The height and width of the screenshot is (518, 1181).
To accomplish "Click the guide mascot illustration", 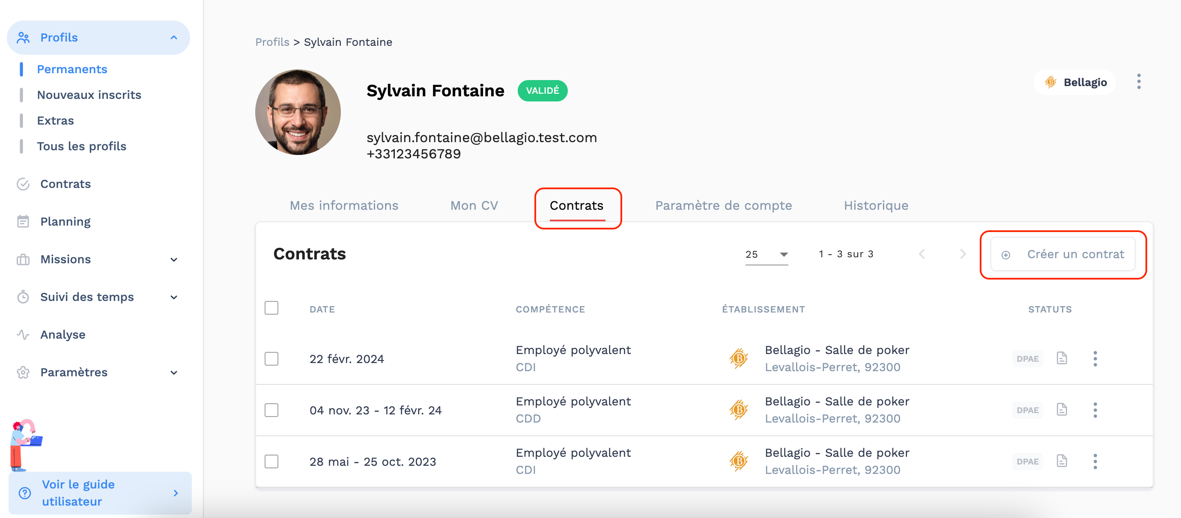I will (26, 445).
